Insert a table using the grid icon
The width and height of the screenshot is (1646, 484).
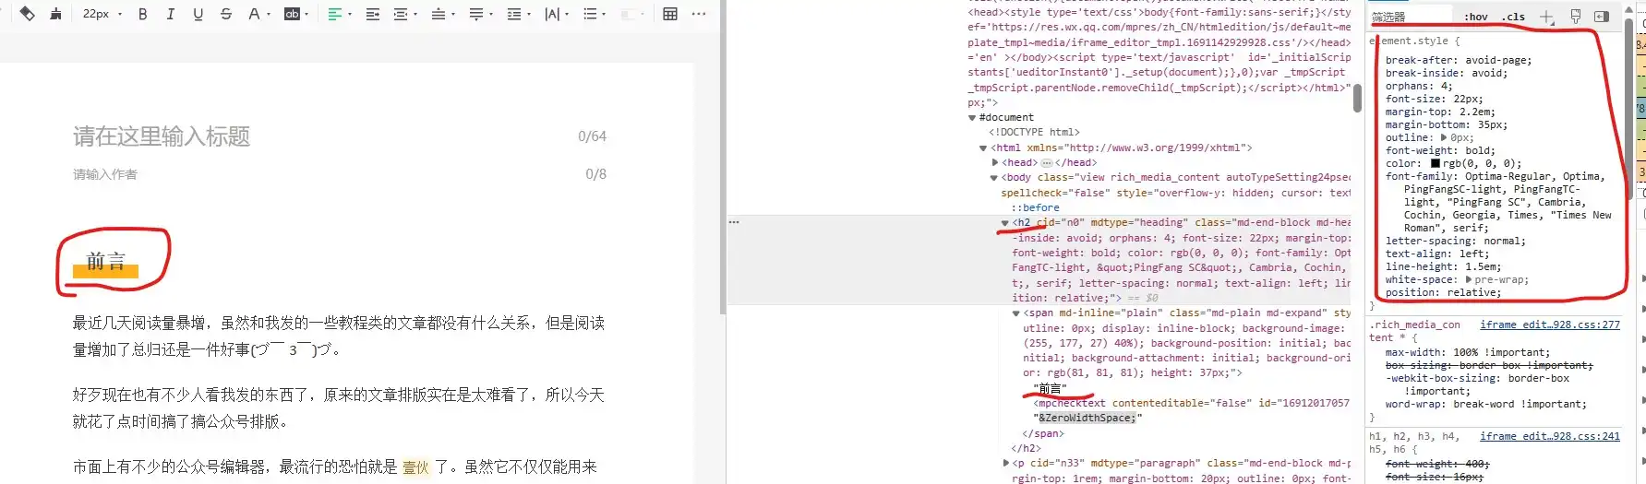tap(670, 14)
